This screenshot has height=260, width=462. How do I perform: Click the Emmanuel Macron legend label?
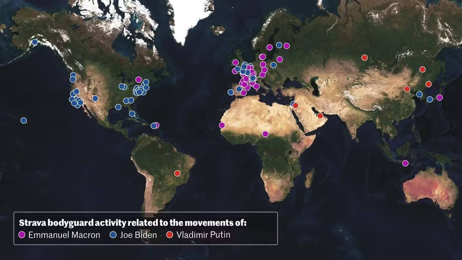(x=64, y=235)
